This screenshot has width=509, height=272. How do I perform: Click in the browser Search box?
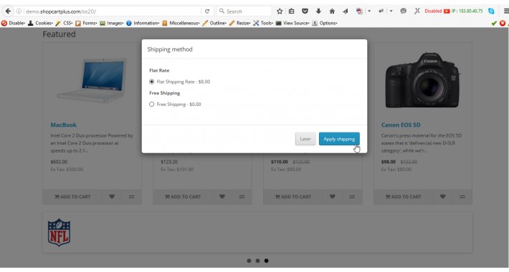[244, 11]
